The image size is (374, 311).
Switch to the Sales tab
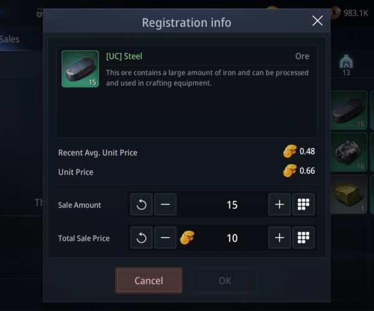10,39
